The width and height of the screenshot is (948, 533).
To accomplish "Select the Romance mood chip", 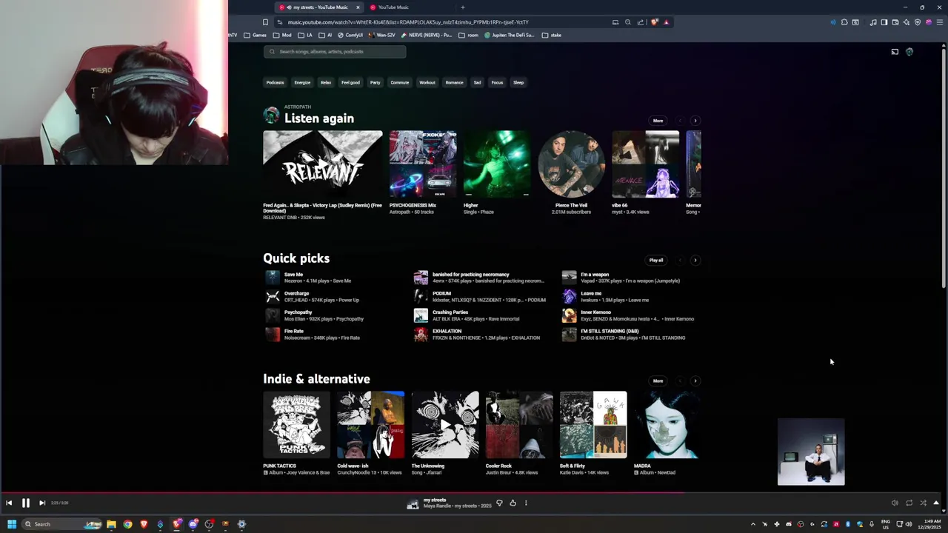I will point(454,82).
